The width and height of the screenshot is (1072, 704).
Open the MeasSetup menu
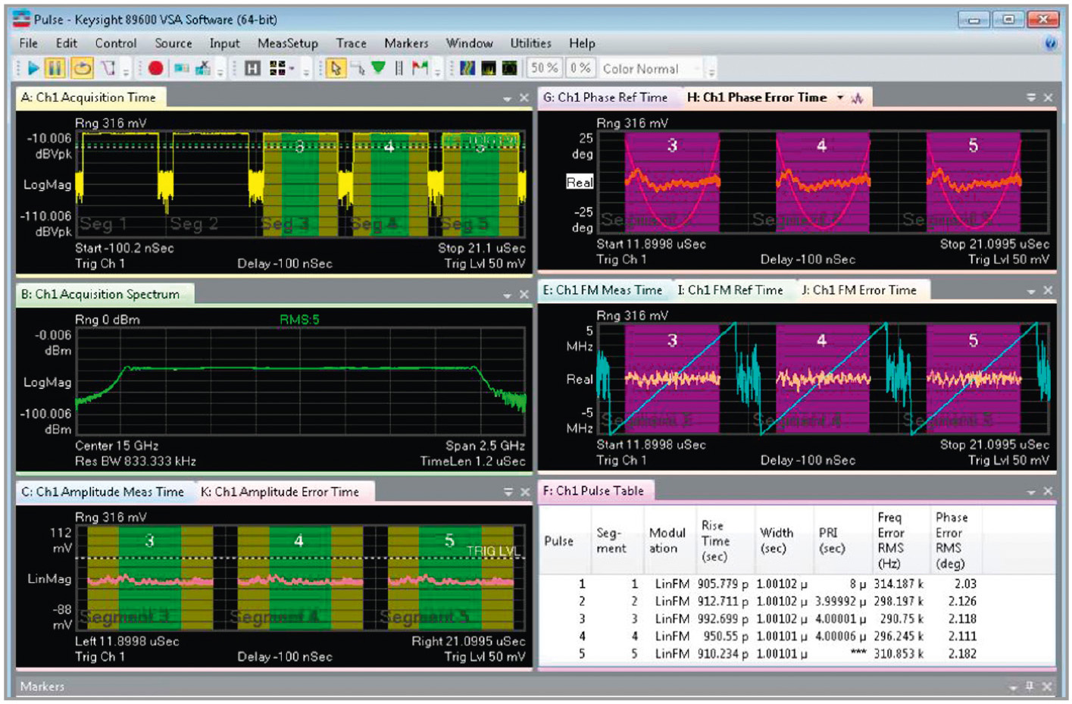(x=287, y=43)
